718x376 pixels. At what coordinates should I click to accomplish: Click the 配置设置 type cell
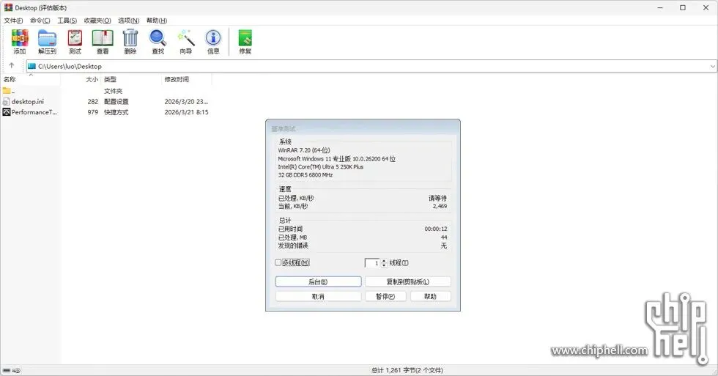[116, 101]
